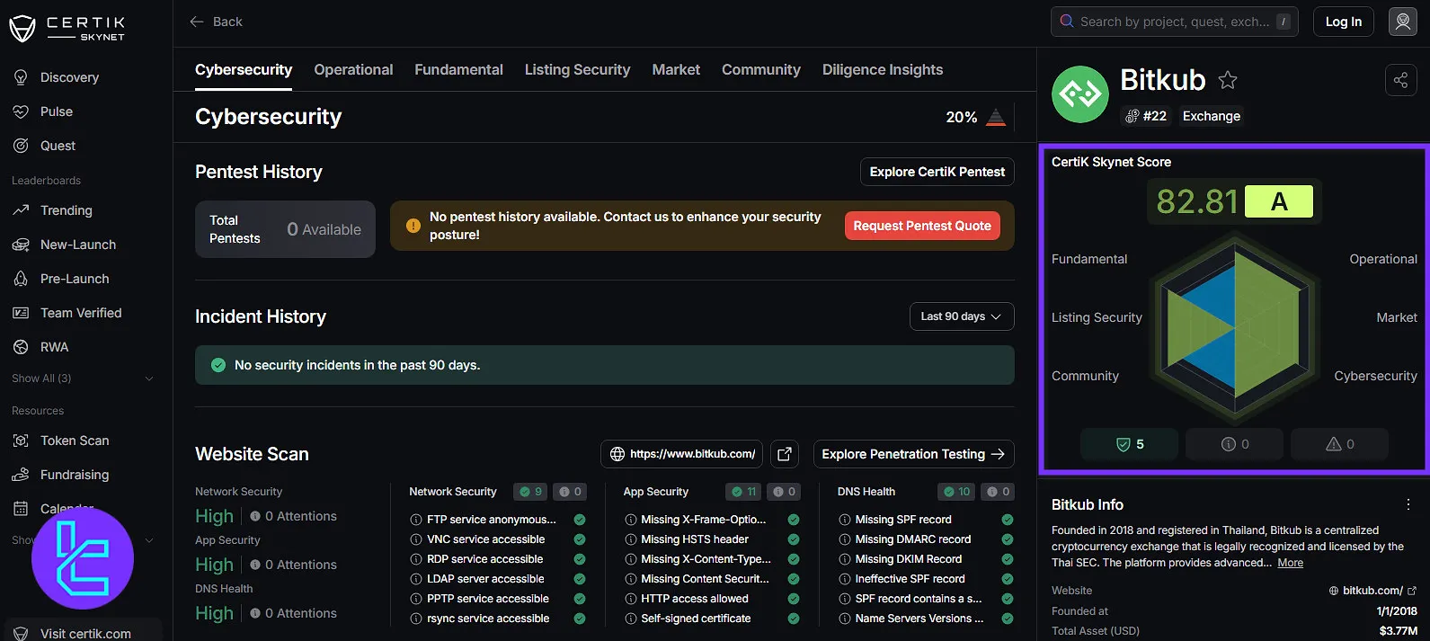Expand Bitkub Info with More link
Image resolution: width=1430 pixels, height=641 pixels.
pyautogui.click(x=1290, y=563)
